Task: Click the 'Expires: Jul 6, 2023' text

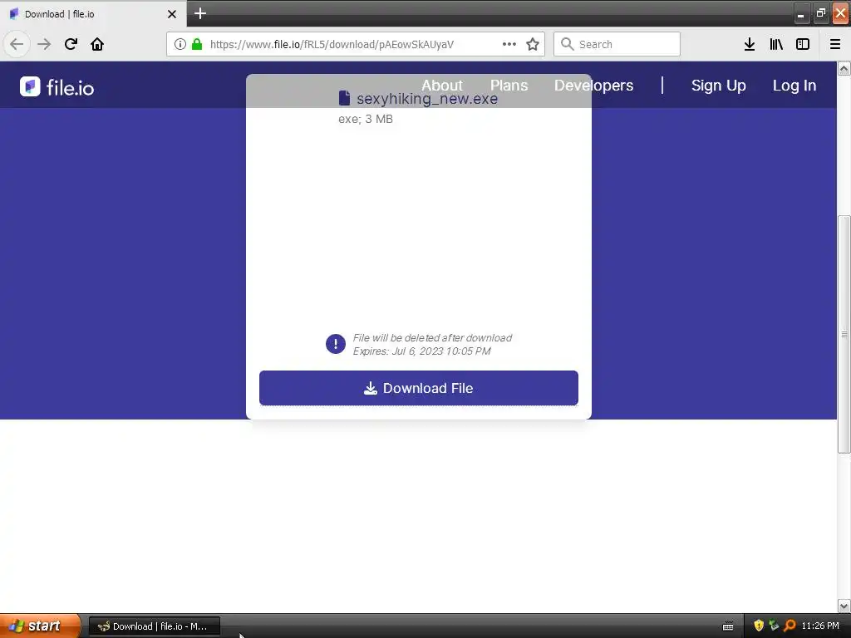Action: pyautogui.click(x=421, y=351)
